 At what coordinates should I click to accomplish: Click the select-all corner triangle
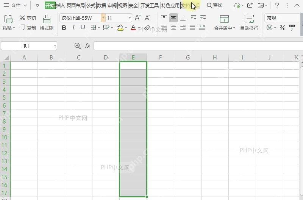(x=7, y=58)
